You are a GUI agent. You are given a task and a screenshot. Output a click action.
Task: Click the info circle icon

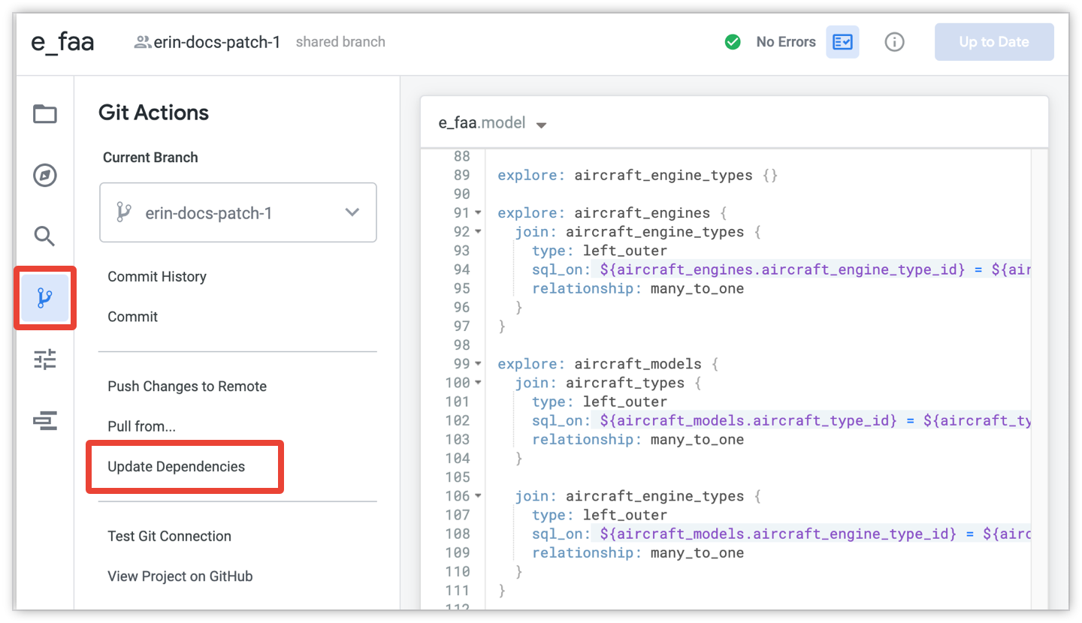point(894,42)
